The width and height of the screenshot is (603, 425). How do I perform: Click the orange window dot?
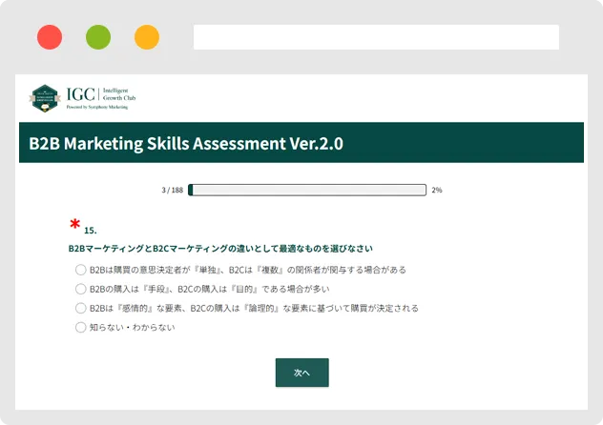click(x=147, y=37)
